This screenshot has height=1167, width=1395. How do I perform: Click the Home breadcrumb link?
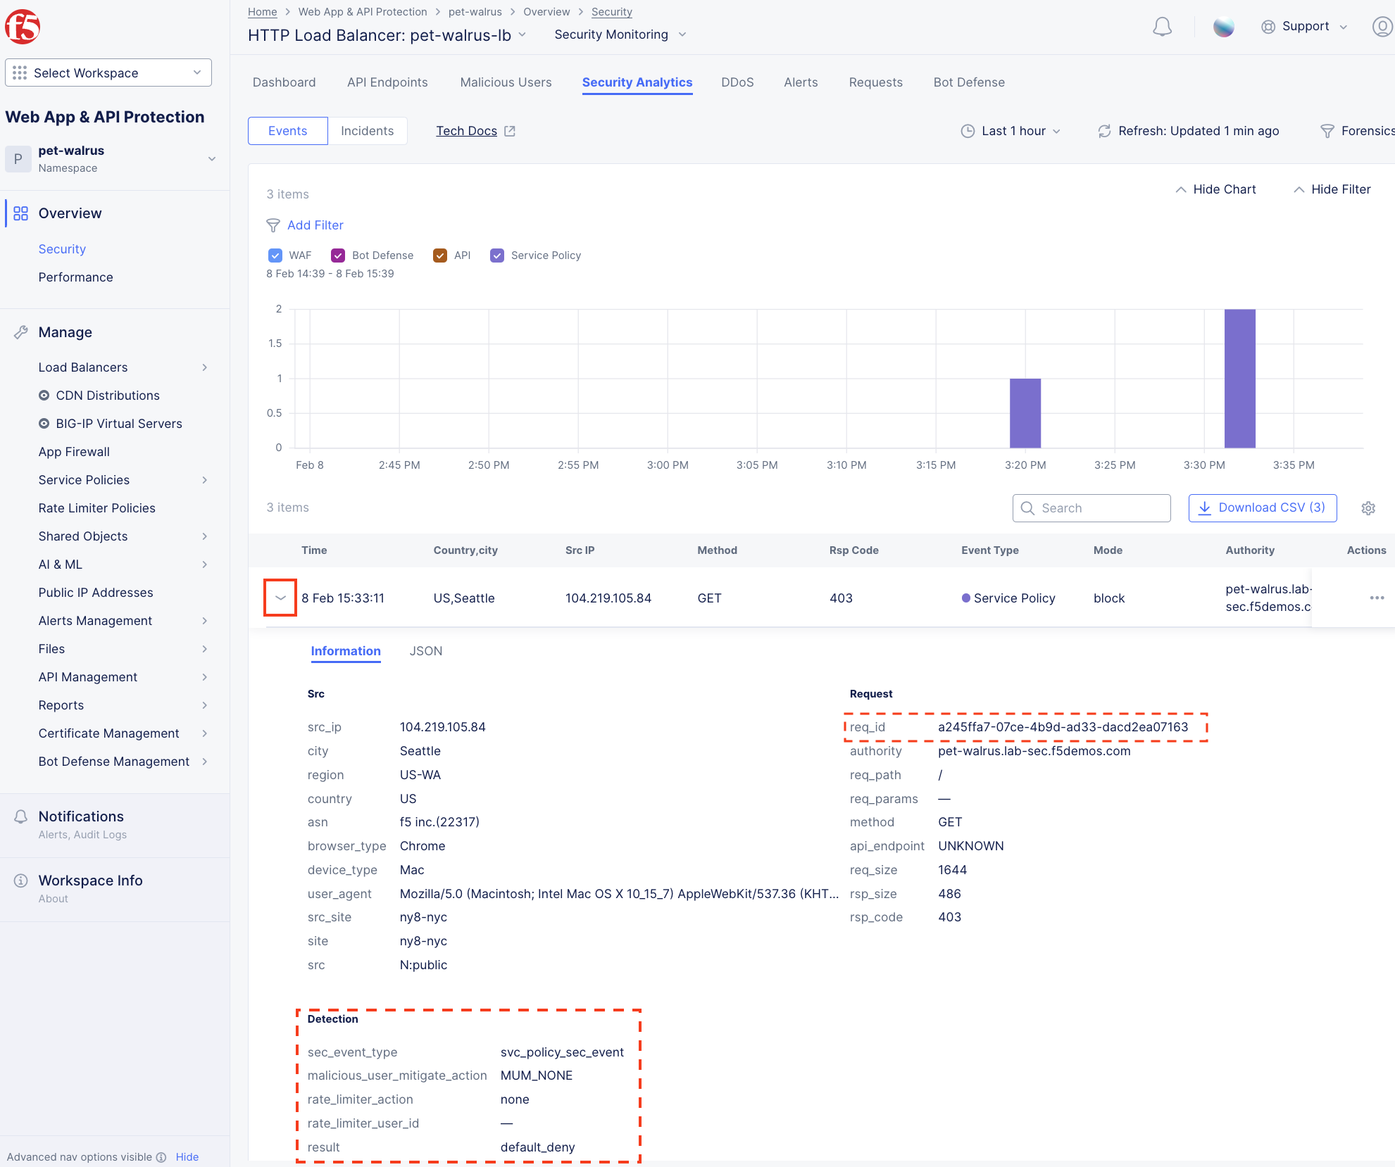[263, 12]
